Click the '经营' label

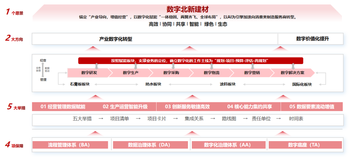(x=43, y=61)
